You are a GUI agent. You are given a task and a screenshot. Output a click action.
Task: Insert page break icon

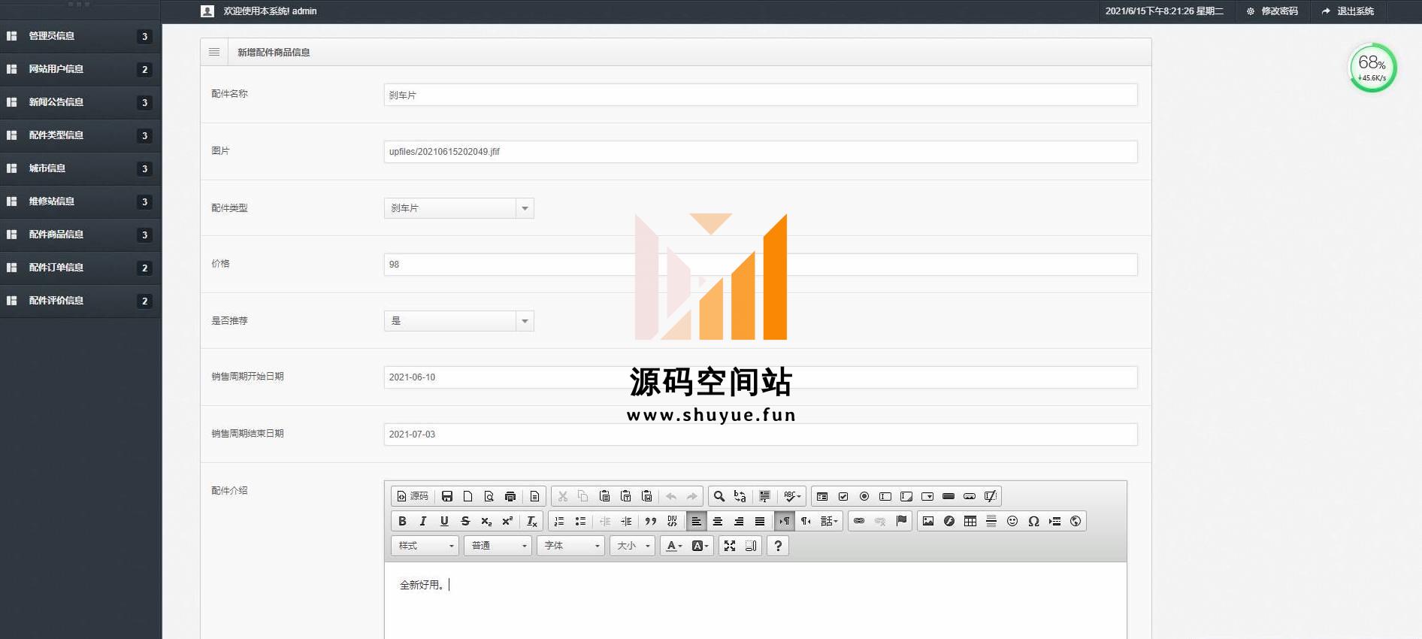click(x=1054, y=521)
